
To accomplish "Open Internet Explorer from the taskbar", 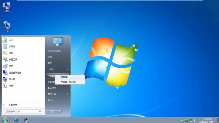I will (16, 120).
